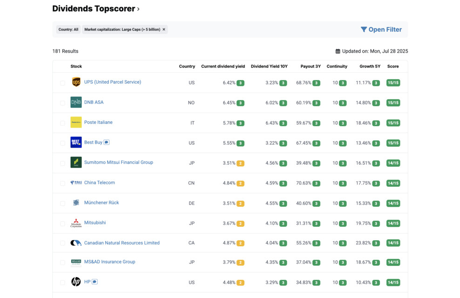The image size is (460, 298).
Task: Tick the checkbox next to Canadian Natural Resources
Action: pyautogui.click(x=62, y=243)
